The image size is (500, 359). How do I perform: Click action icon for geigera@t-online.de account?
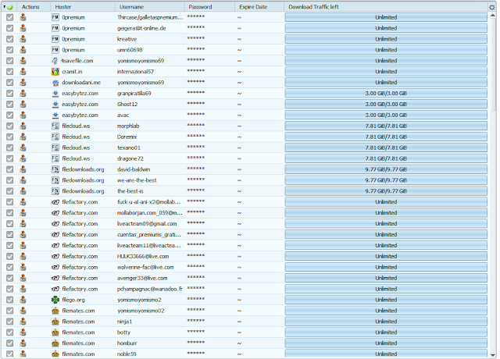[x=23, y=28]
